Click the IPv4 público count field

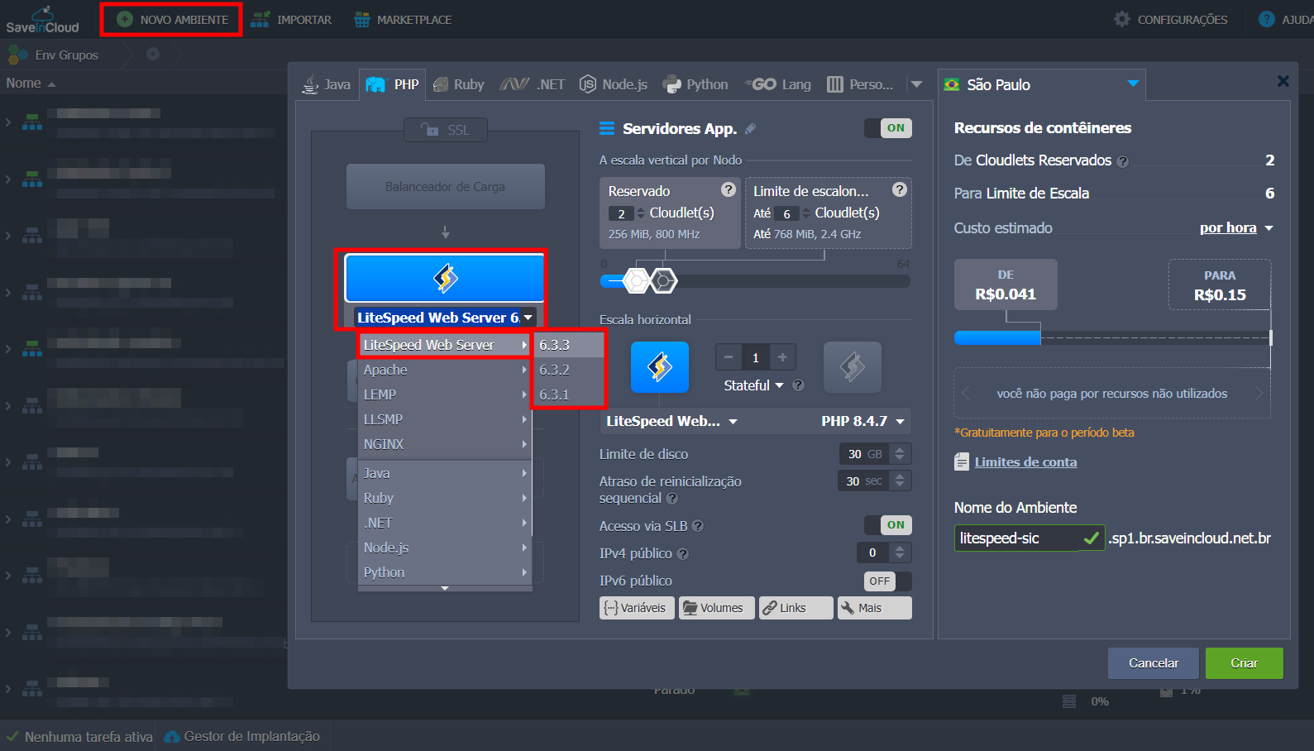[873, 552]
